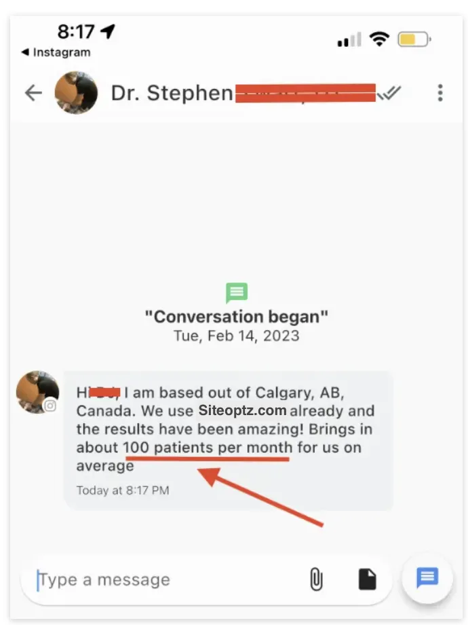468x625 pixels.
Task: Open Dr. Stephen's header profile photo
Action: pyautogui.click(x=76, y=93)
